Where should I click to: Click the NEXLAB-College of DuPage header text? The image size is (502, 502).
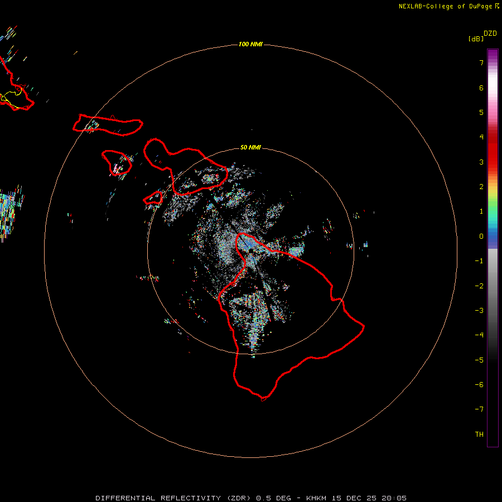coord(445,6)
